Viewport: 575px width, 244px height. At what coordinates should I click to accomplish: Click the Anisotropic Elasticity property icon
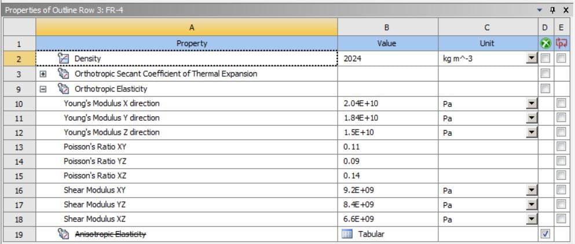point(64,234)
